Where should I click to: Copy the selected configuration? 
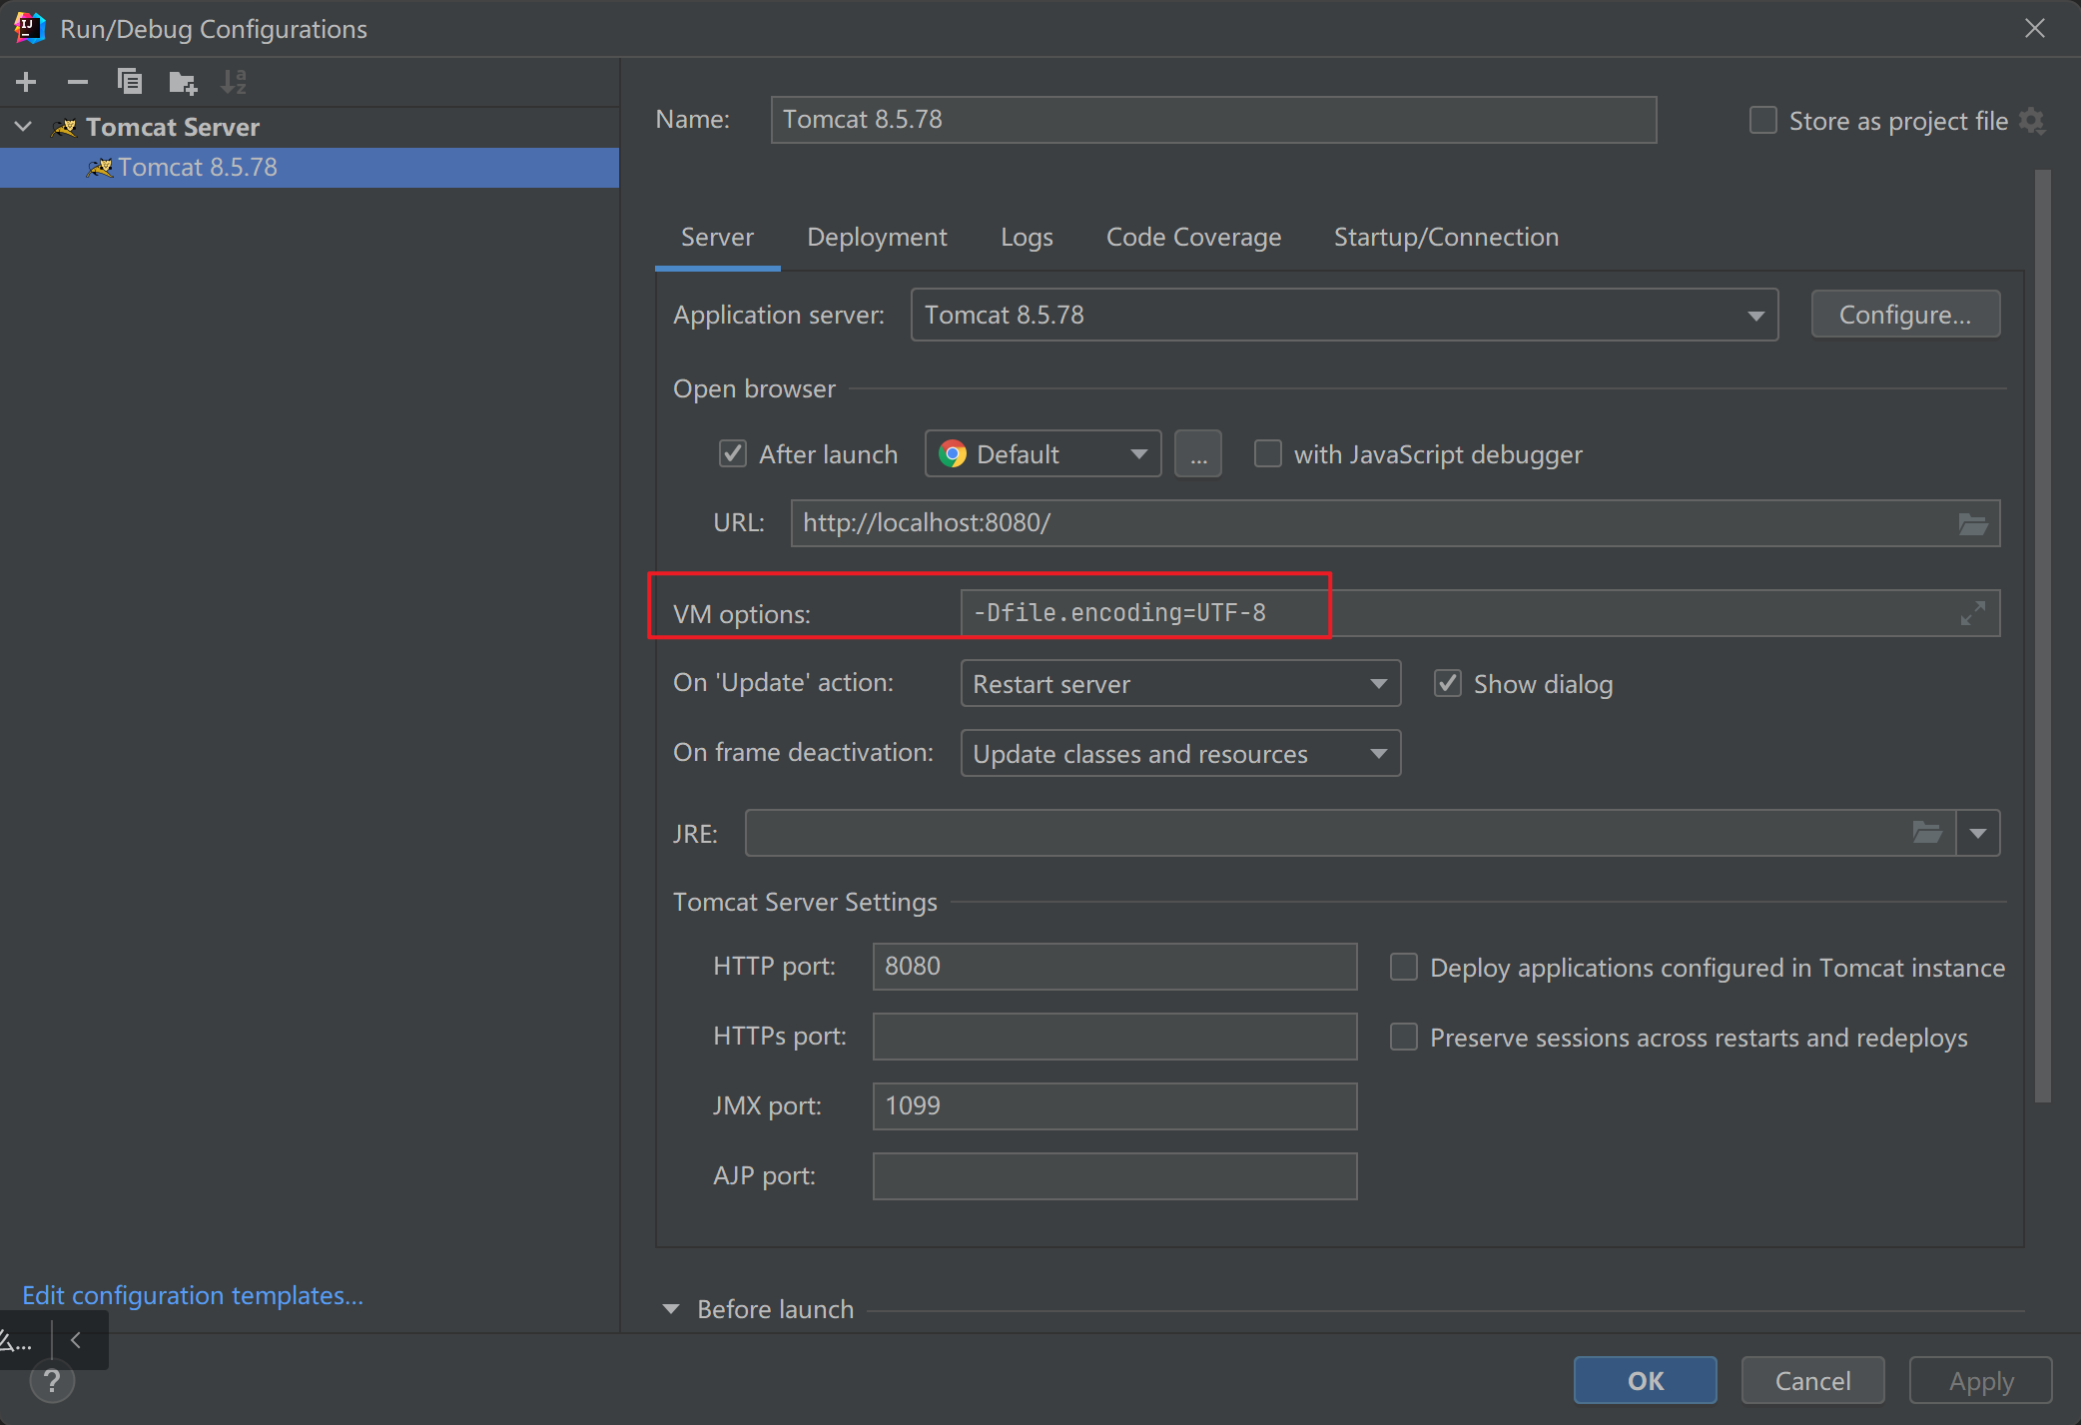click(130, 82)
